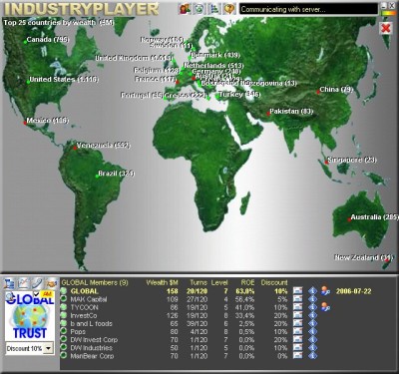Select the GLOBAL member name
The image size is (399, 374).
coord(85,291)
